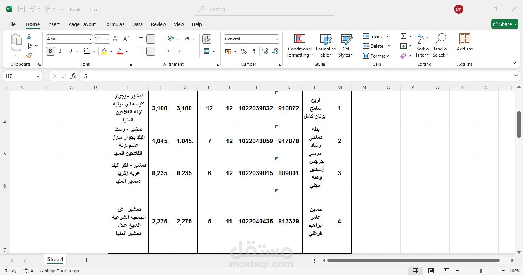Decrease font size with the smaller A
This screenshot has height=275, width=523.
tap(126, 39)
